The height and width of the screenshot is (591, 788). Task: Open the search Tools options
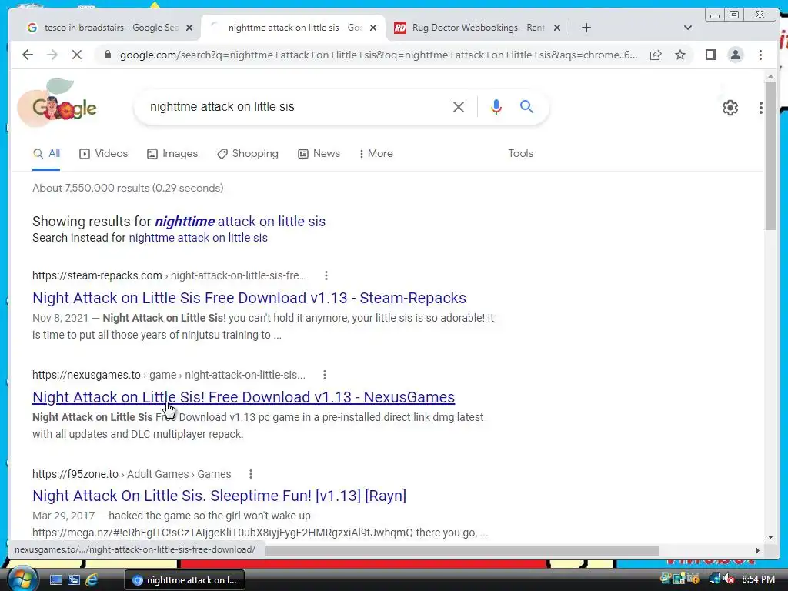520,154
